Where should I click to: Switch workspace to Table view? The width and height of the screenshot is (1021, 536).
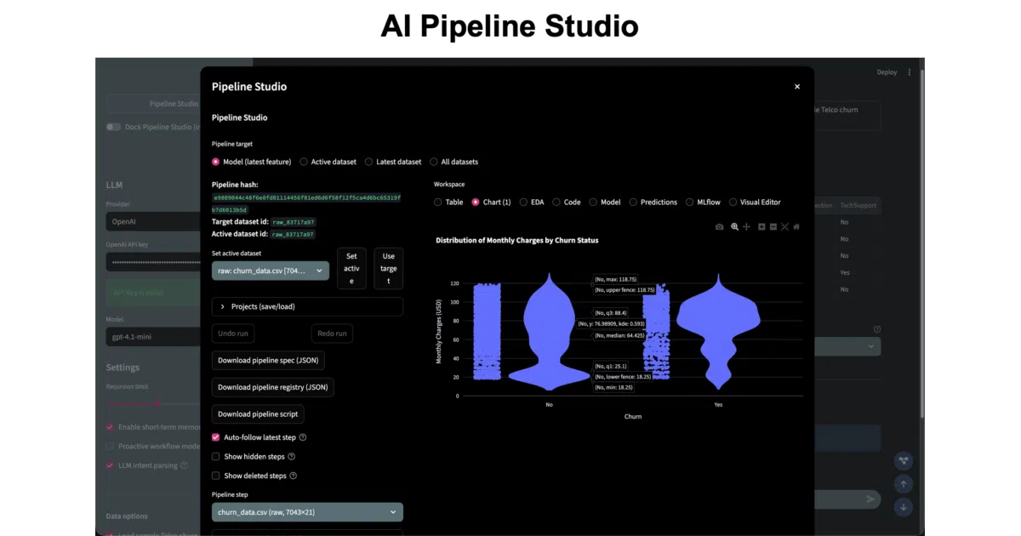[448, 202]
